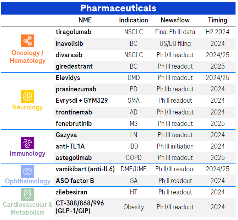This screenshot has width=238, height=220.
Task: Click the Pharmaceuticals title banner
Action: click(118, 8)
